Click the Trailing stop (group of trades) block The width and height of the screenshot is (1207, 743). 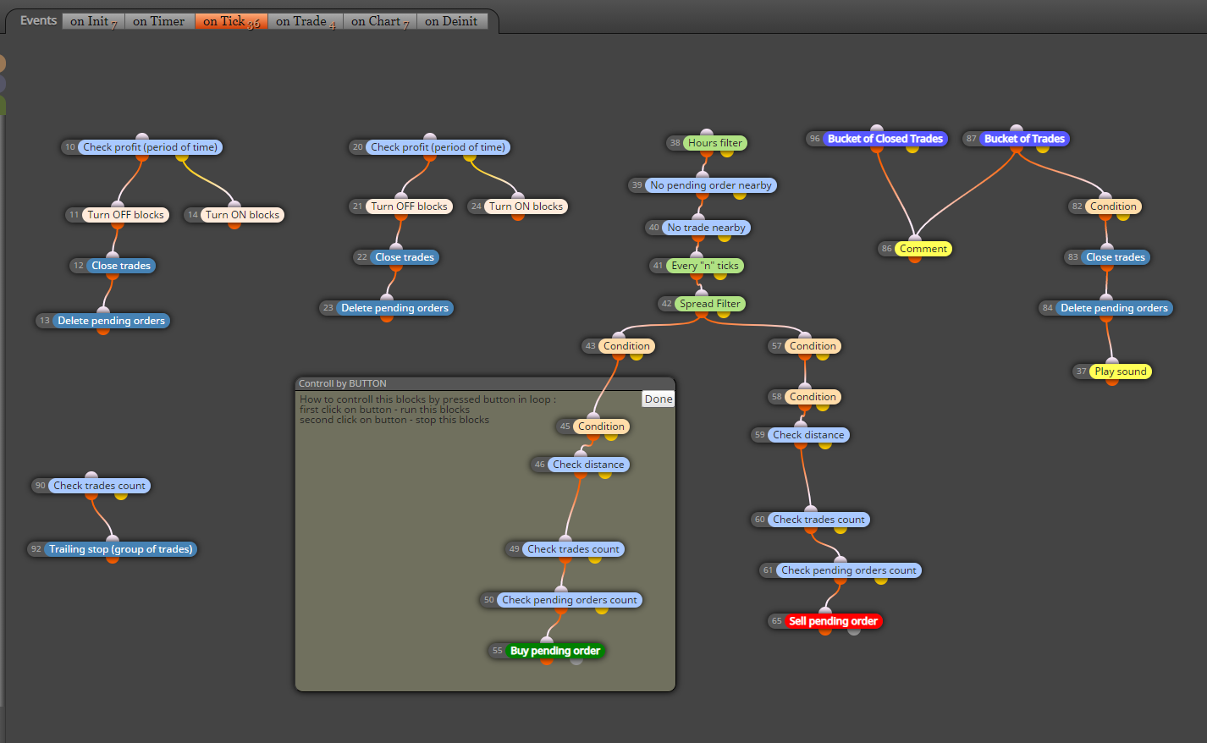[x=120, y=549]
